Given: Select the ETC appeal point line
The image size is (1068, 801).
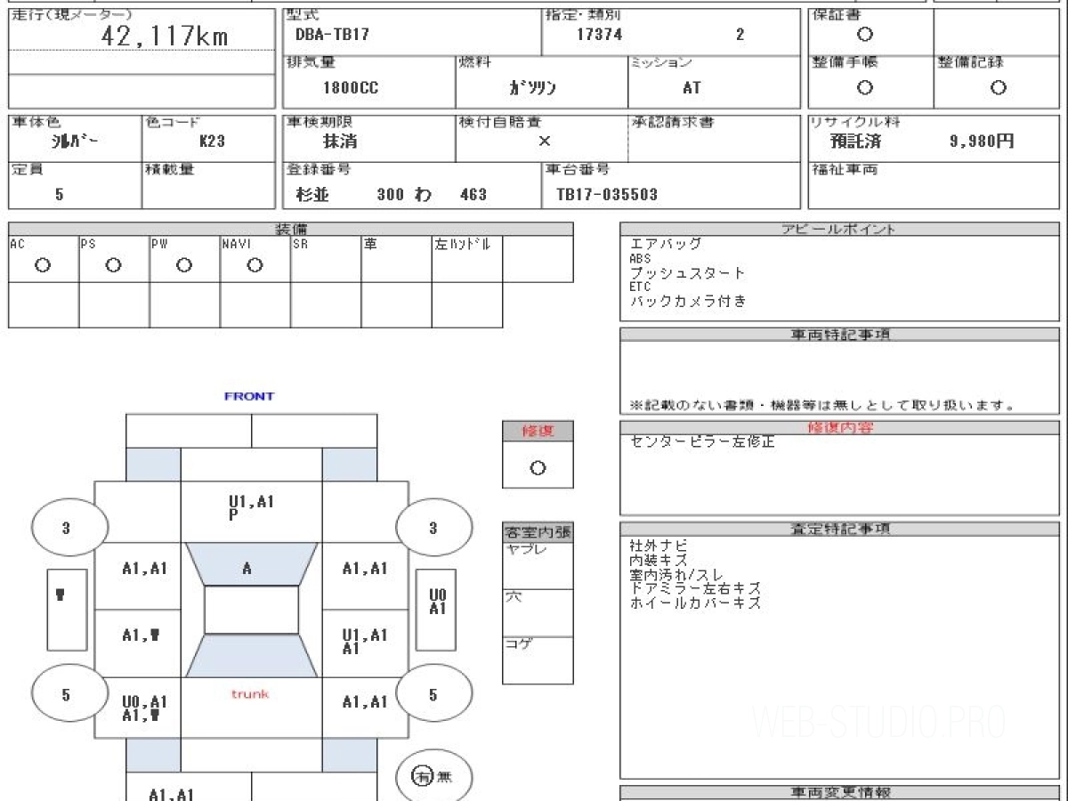Looking at the screenshot, I should tap(641, 287).
